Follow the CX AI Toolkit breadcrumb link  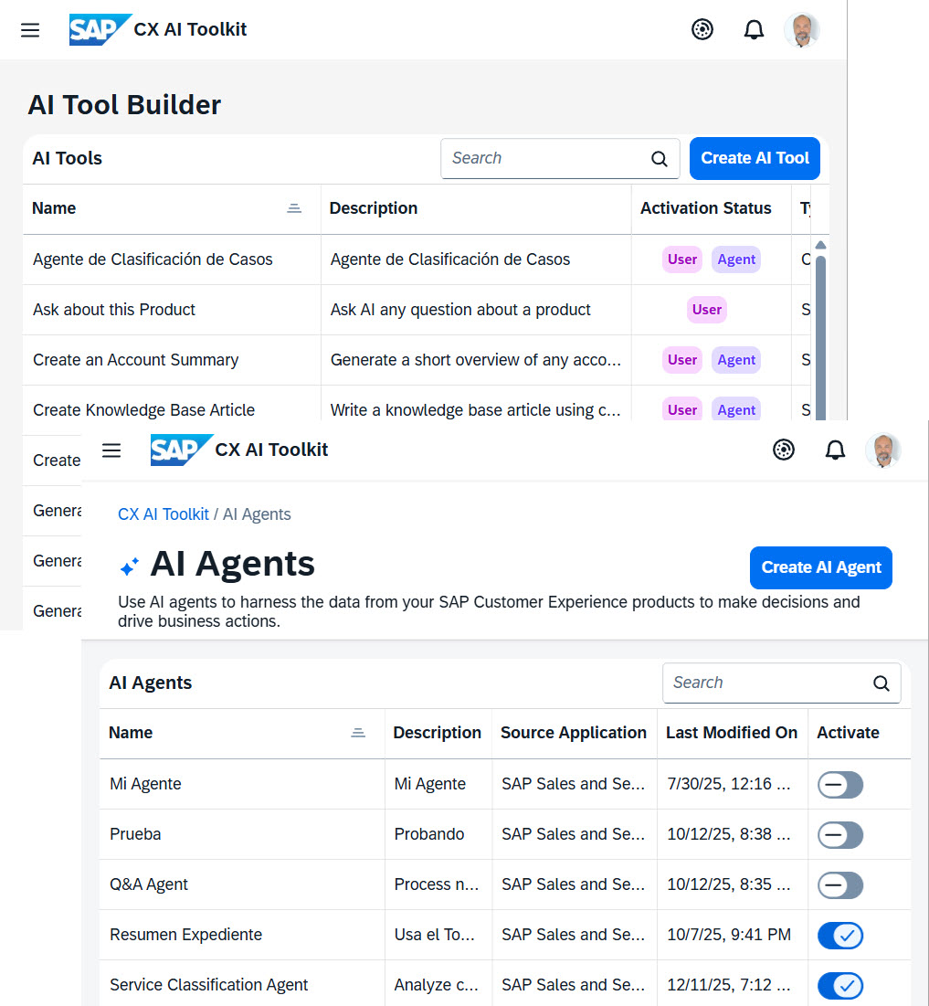point(164,514)
